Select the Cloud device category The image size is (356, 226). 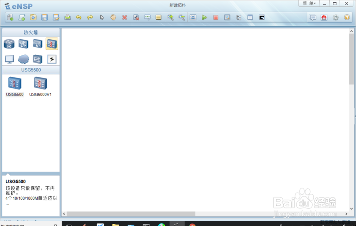tap(23, 59)
